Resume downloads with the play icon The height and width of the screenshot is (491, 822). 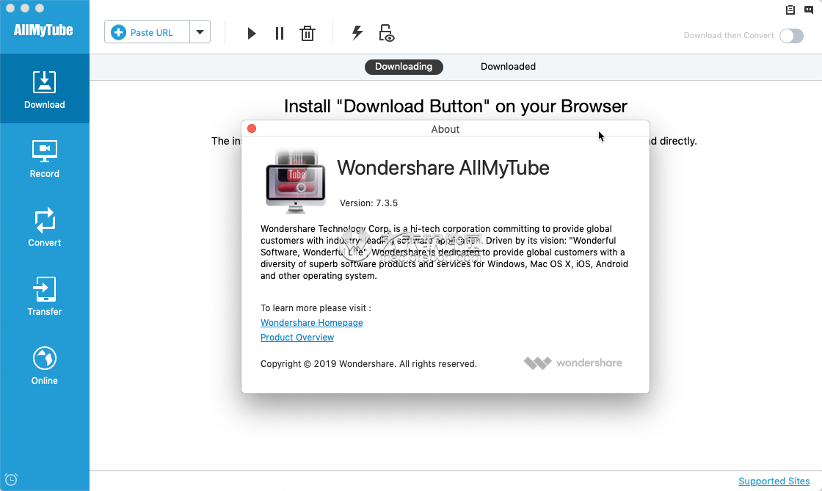point(252,34)
